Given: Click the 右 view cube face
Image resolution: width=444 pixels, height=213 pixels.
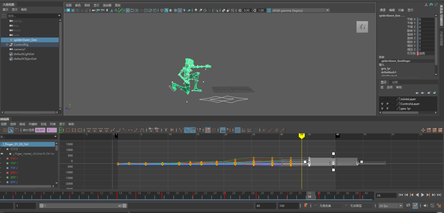Looking at the screenshot, I should coord(362,27).
